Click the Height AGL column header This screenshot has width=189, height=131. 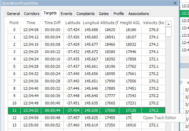(130, 23)
